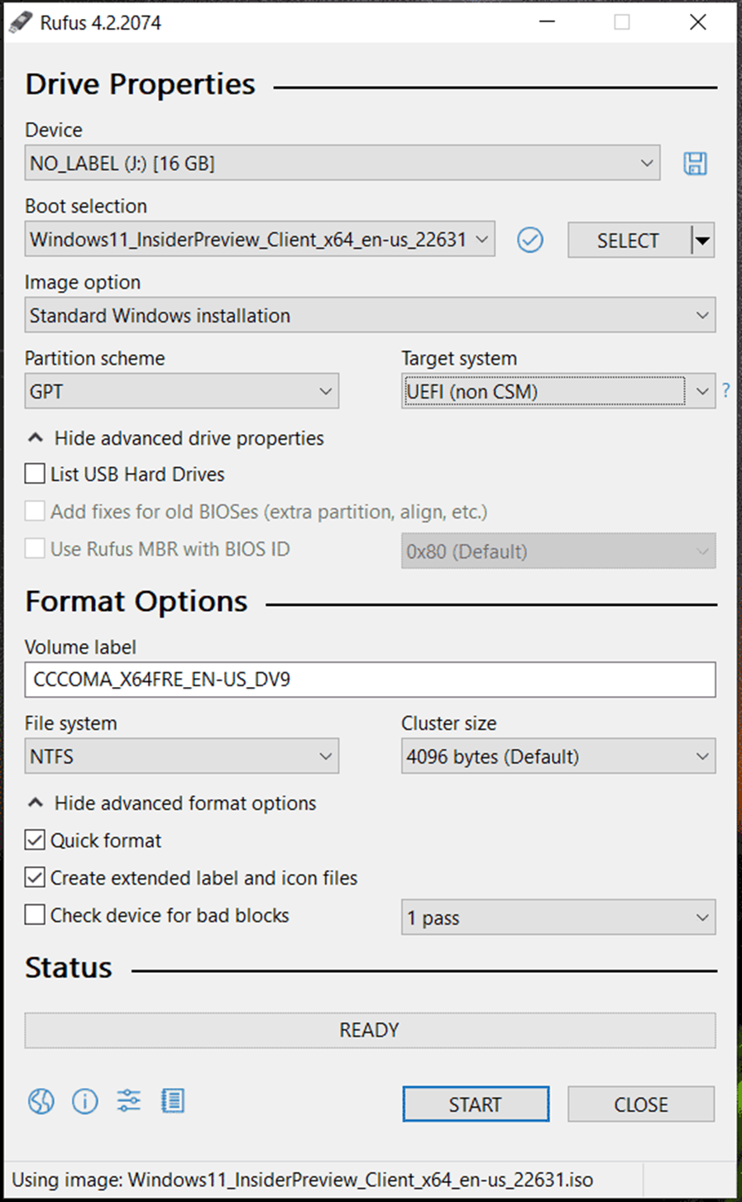Image resolution: width=742 pixels, height=1202 pixels.
Task: Open application settings sliders icon
Action: (x=129, y=1101)
